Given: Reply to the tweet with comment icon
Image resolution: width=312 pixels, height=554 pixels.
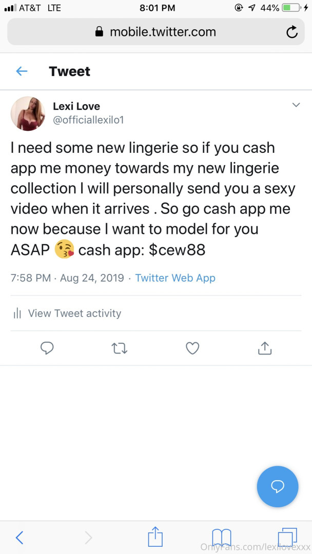Looking at the screenshot, I should tap(47, 349).
